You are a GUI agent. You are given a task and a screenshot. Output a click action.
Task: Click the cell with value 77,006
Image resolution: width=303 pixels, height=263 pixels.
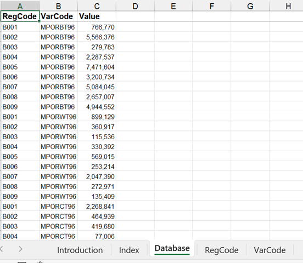(97, 236)
